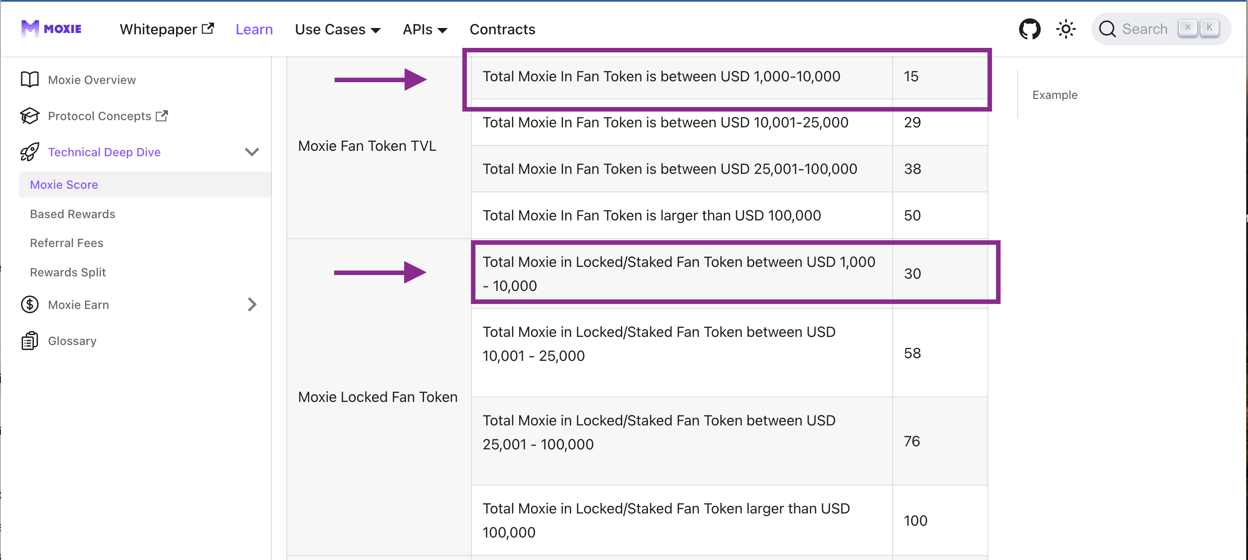This screenshot has width=1248, height=560.
Task: Open Rewards Split page
Action: [x=68, y=272]
